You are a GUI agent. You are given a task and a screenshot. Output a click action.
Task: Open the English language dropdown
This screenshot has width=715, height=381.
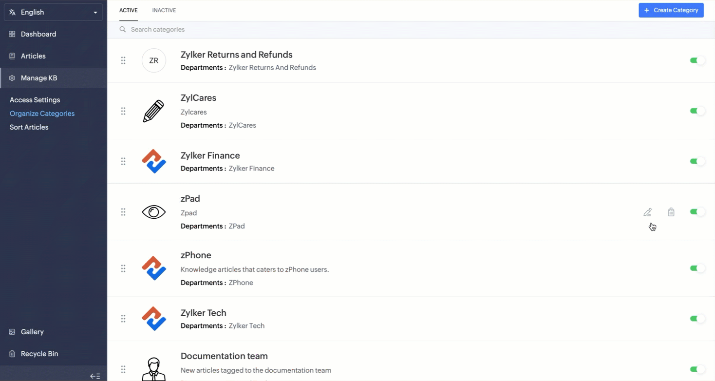point(54,12)
